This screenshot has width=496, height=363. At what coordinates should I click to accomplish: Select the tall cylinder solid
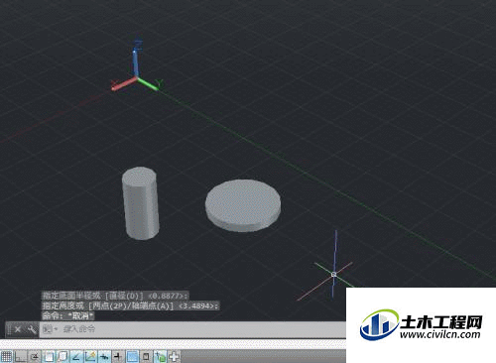(141, 203)
